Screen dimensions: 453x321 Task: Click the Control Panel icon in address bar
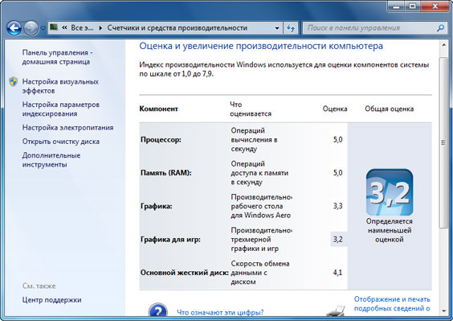[x=54, y=27]
